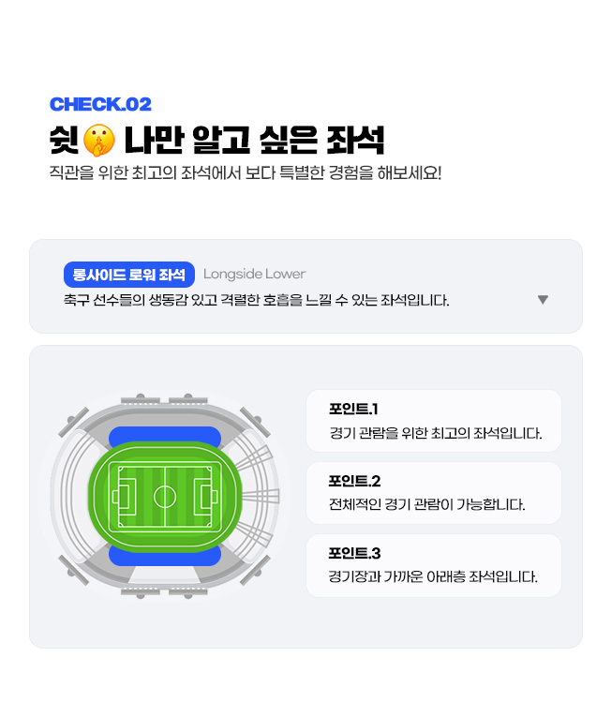Click the seat description sentence in dropdown card
This screenshot has width=611, height=717.
(x=256, y=301)
